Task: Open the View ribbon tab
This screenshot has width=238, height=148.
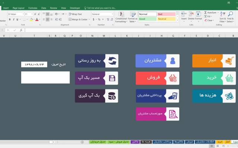Action: pyautogui.click(x=64, y=8)
